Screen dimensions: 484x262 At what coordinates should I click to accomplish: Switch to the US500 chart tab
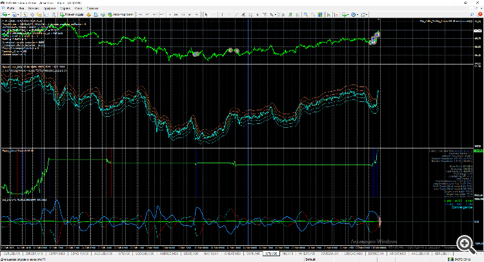coord(191,254)
